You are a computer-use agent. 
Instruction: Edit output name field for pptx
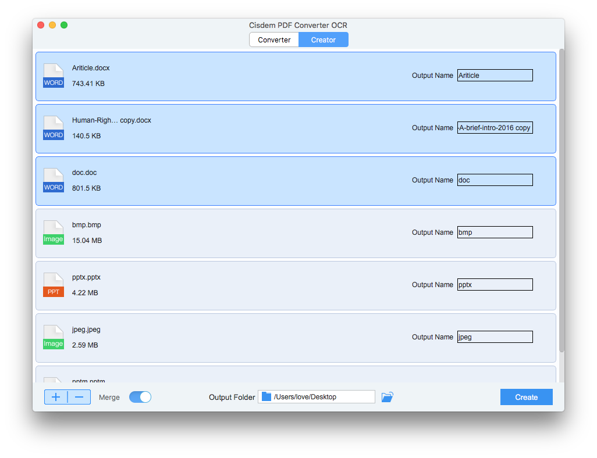495,285
